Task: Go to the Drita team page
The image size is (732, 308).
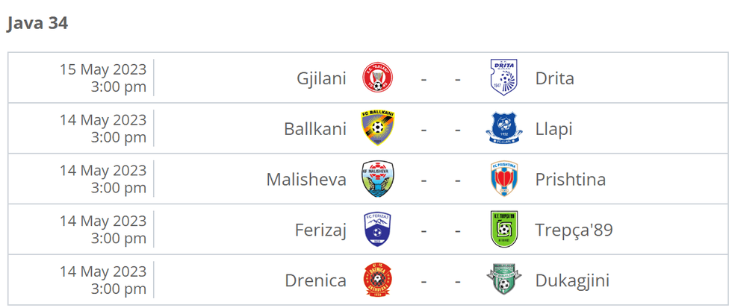Action: 554,78
